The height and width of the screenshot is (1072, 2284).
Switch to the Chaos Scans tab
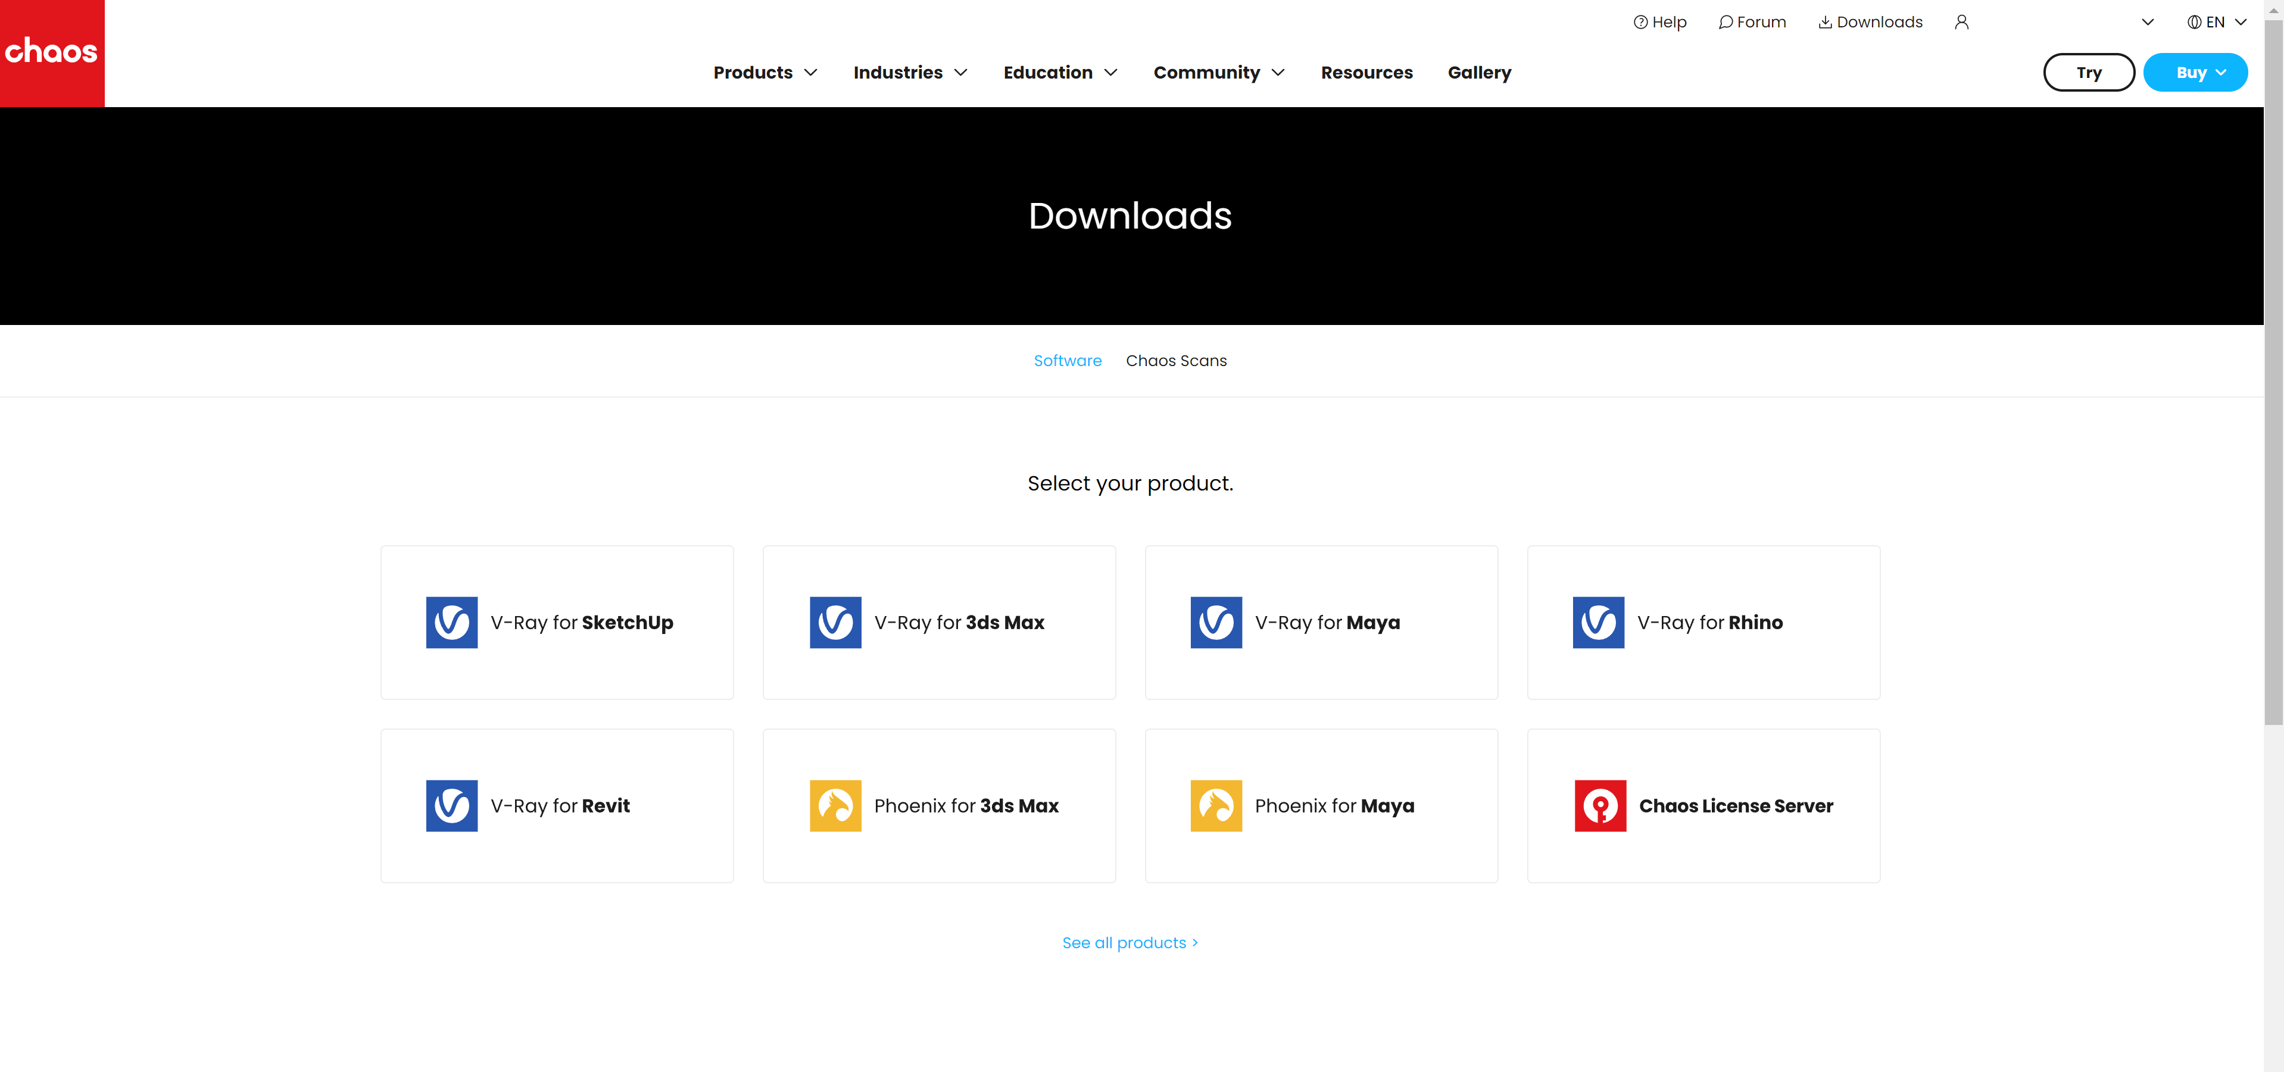1176,361
